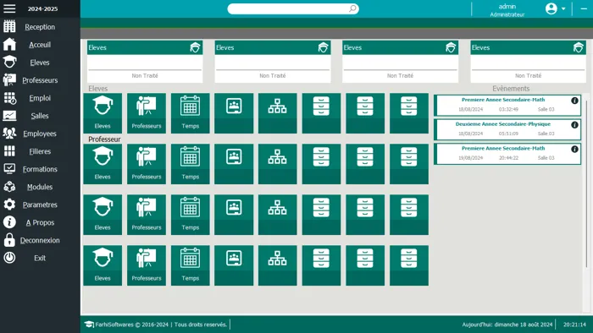The width and height of the screenshot is (593, 333).
Task: Click the hierarchy chart tile in the third tile row
Action: (x=278, y=215)
